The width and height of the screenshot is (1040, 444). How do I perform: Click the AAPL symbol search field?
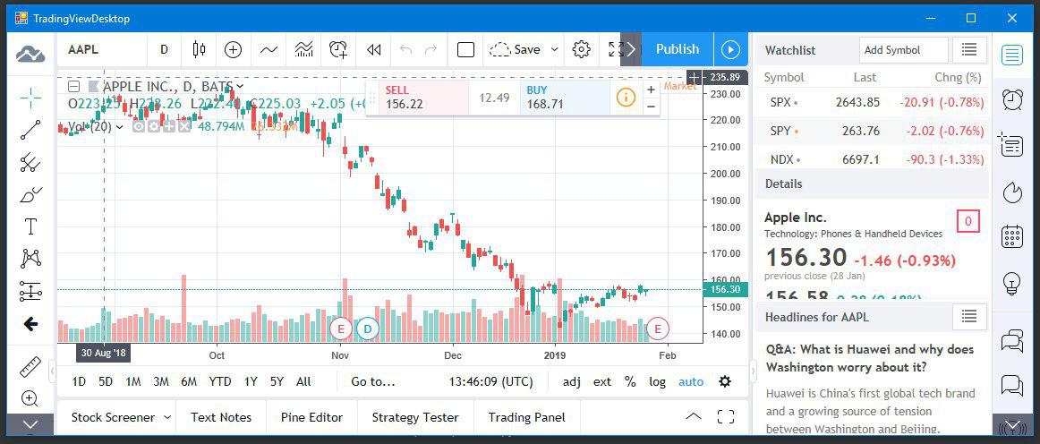pos(103,49)
